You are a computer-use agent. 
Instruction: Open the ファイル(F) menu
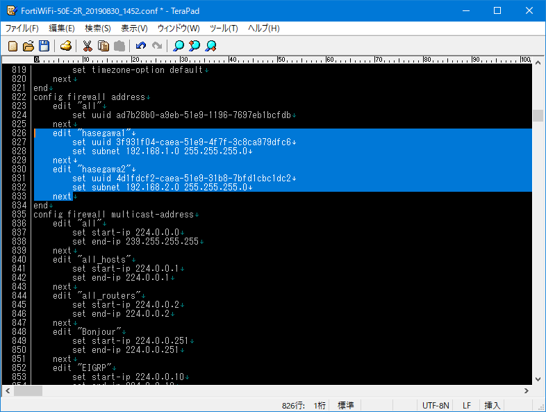(22, 28)
